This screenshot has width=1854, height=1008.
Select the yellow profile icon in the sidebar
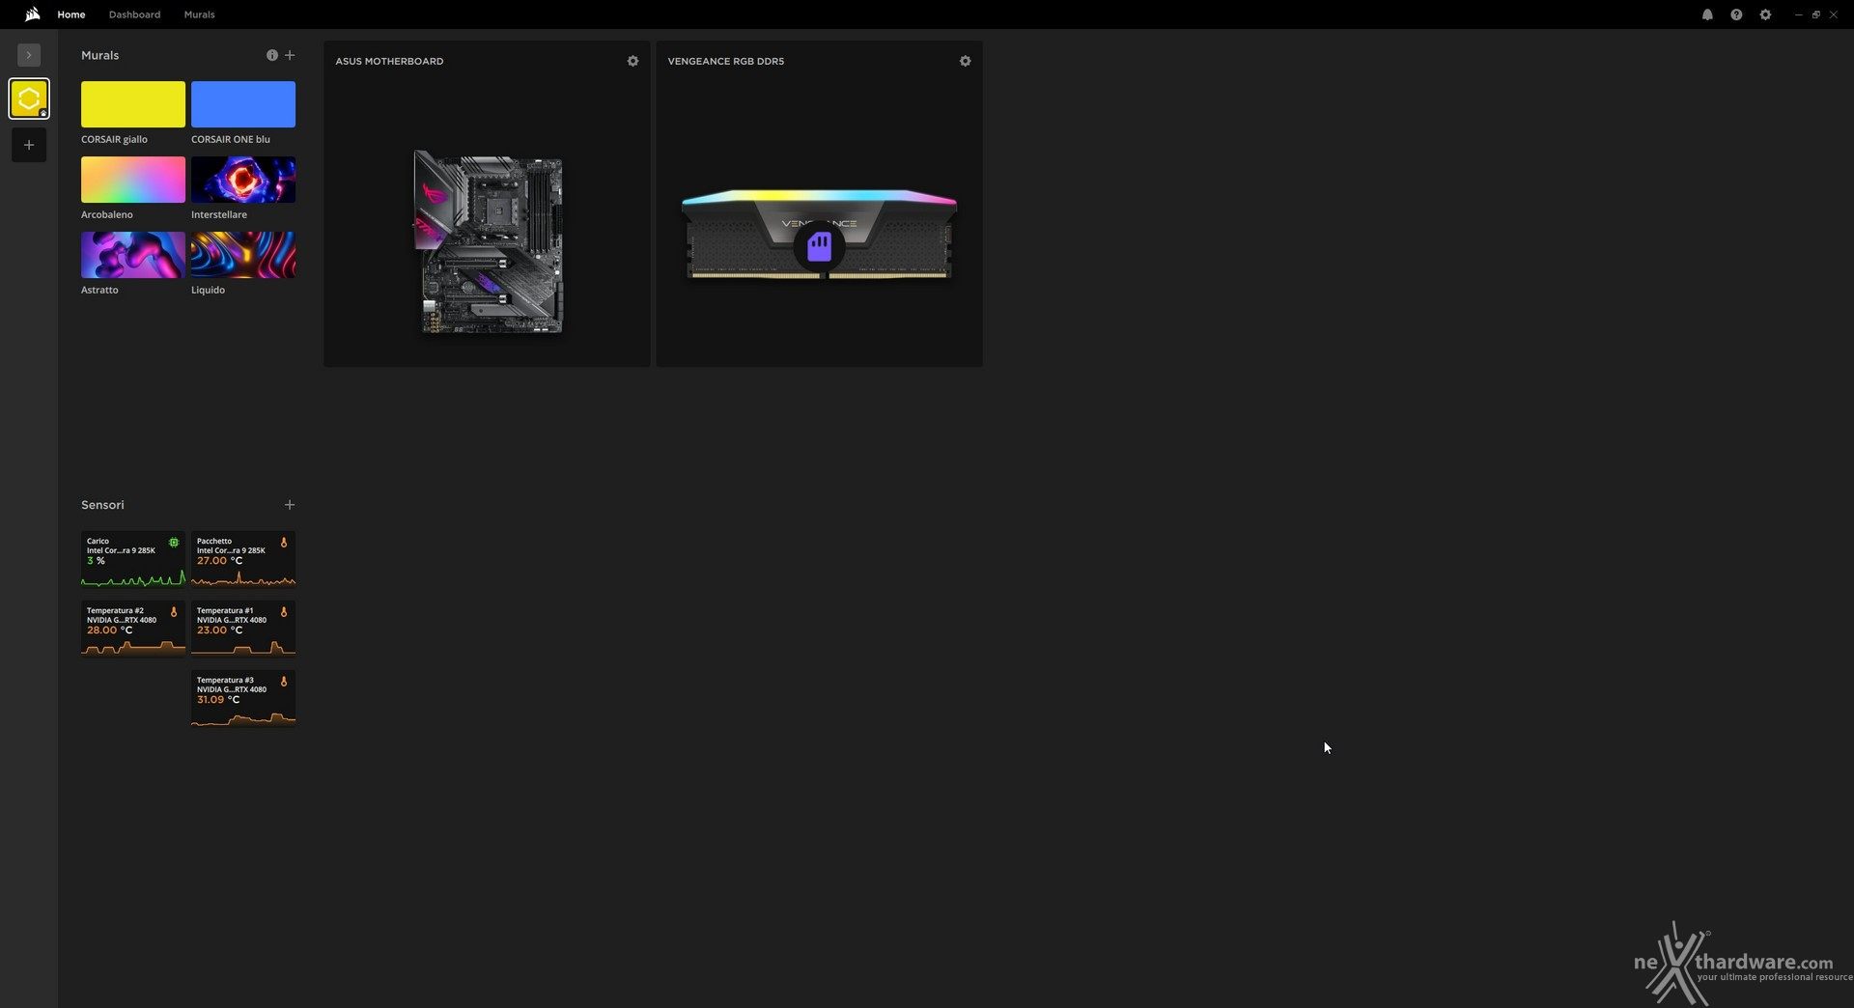[29, 98]
